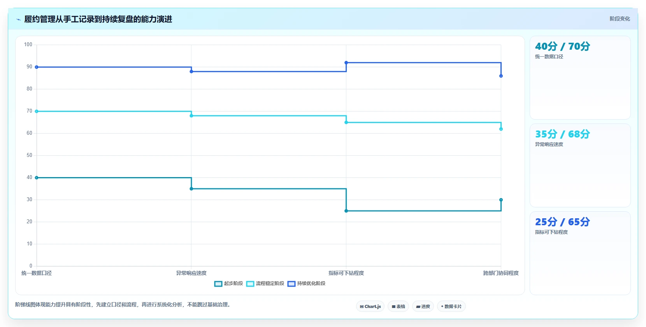Click the y-axis value 100
The width and height of the screenshot is (646, 327).
coord(28,45)
